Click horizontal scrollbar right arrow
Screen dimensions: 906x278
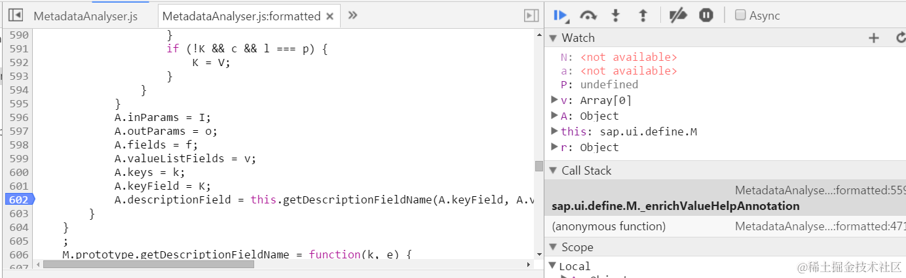click(x=530, y=264)
